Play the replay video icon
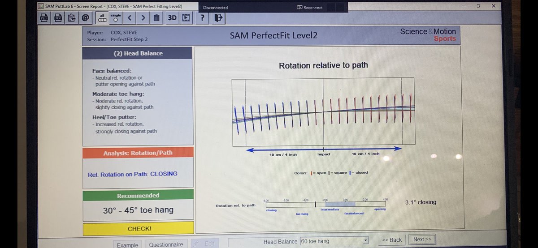Viewport: 538px width, 248px height. pyautogui.click(x=186, y=18)
